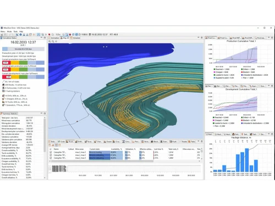The image size is (275, 206).
Task: Click the Summary Statistics scroll-up arrow
Action: point(45,118)
